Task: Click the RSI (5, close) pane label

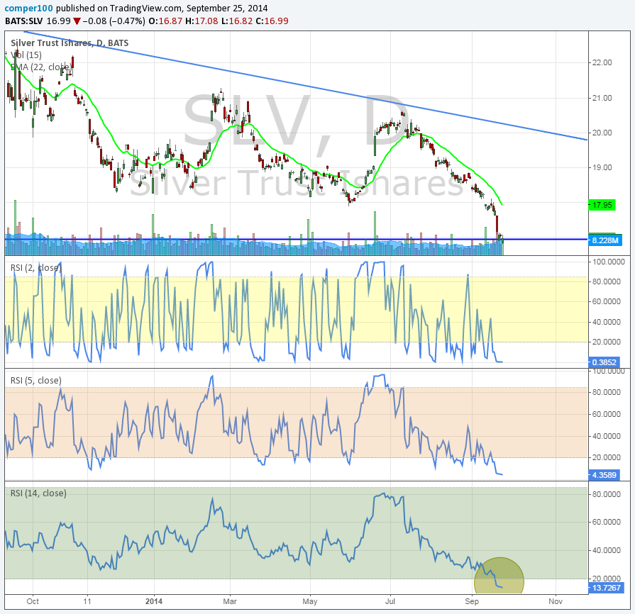Action: (35, 380)
